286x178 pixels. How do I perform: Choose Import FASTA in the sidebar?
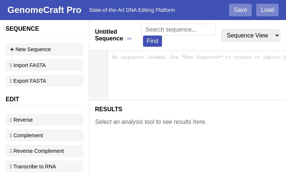point(44,65)
